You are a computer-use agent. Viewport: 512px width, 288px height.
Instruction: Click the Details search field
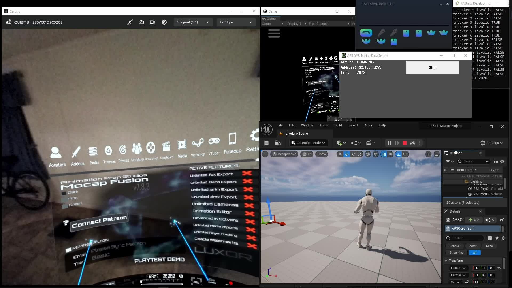tap(467, 238)
